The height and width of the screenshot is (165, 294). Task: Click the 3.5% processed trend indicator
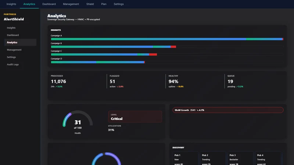tap(59, 87)
